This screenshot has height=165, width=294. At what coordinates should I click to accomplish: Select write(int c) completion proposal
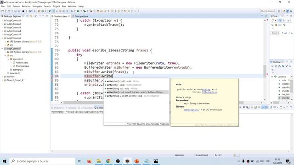click(x=136, y=85)
